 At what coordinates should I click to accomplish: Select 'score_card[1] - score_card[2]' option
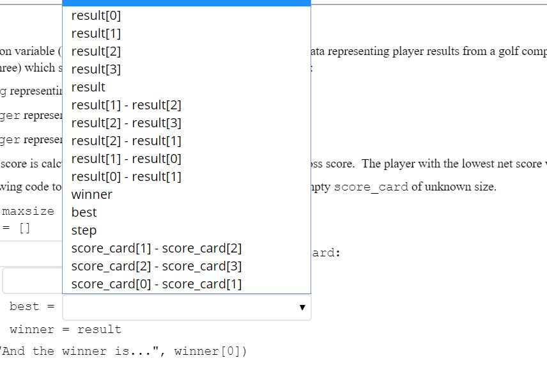click(x=187, y=249)
